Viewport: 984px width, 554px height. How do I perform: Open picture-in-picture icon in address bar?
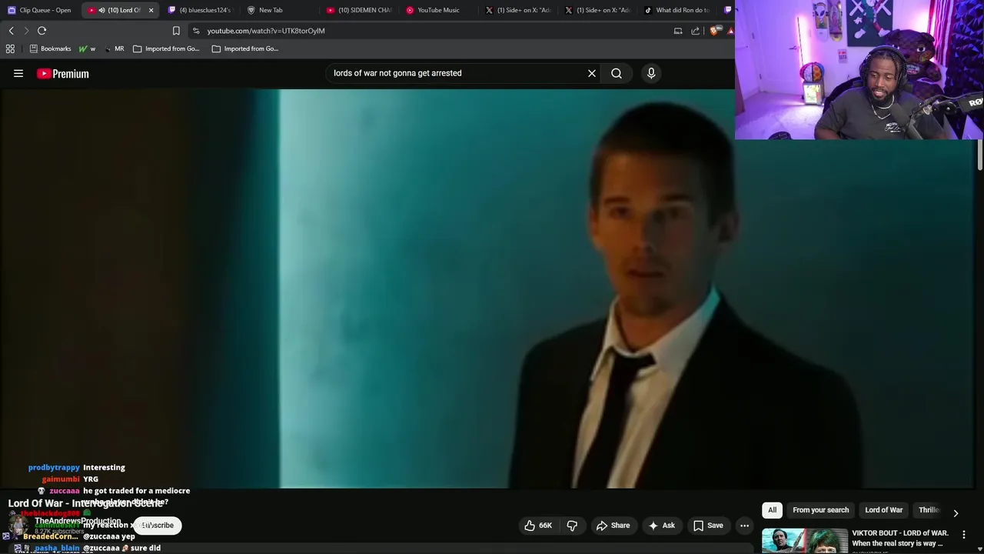678,31
